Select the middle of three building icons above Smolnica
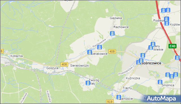Viewport: 181px width, 104px height. click(x=172, y=76)
